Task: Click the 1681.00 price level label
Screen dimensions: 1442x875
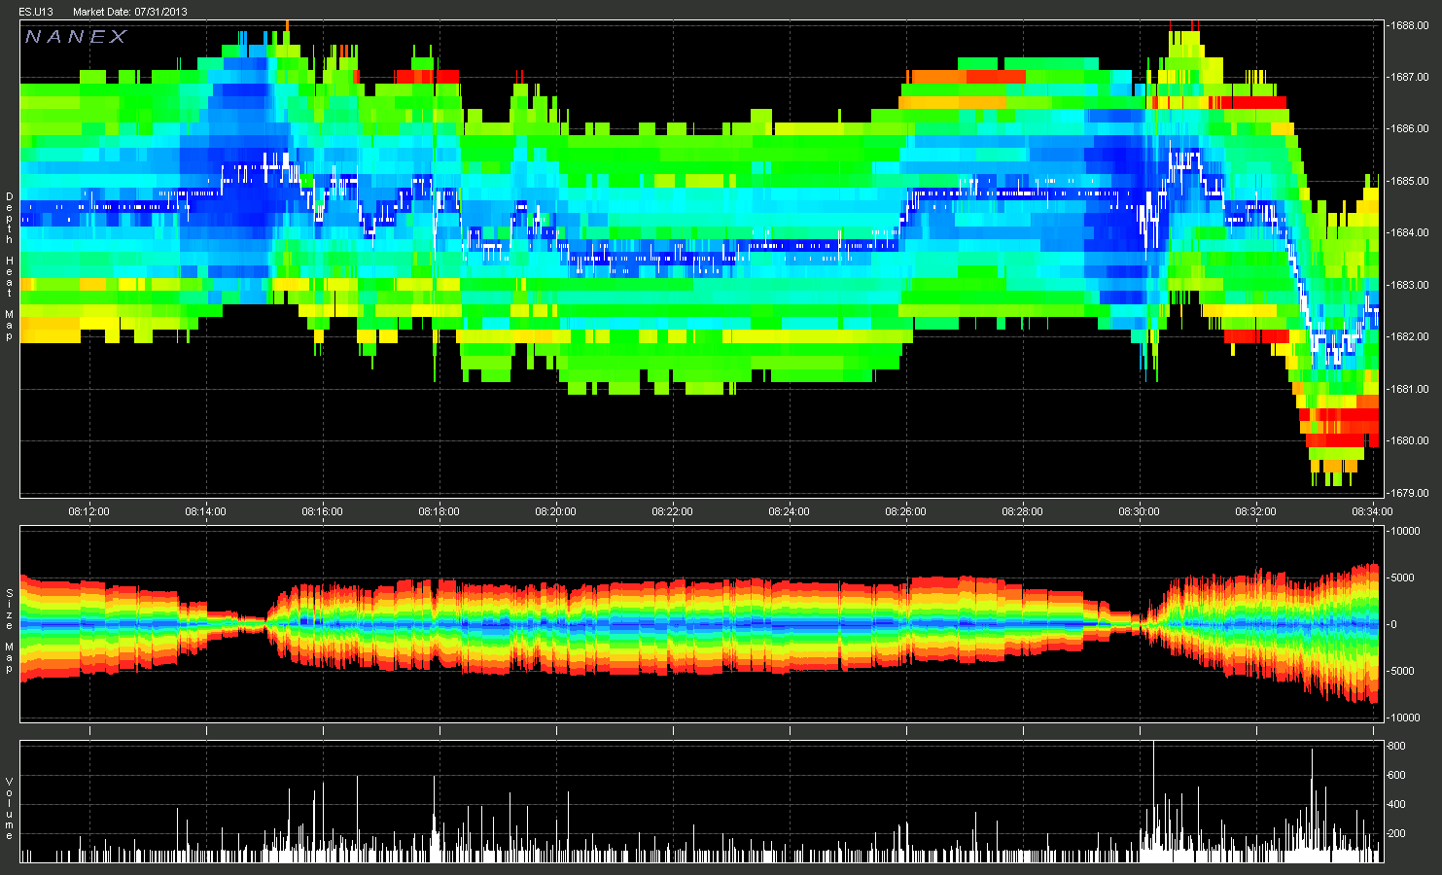Action: click(x=1409, y=389)
